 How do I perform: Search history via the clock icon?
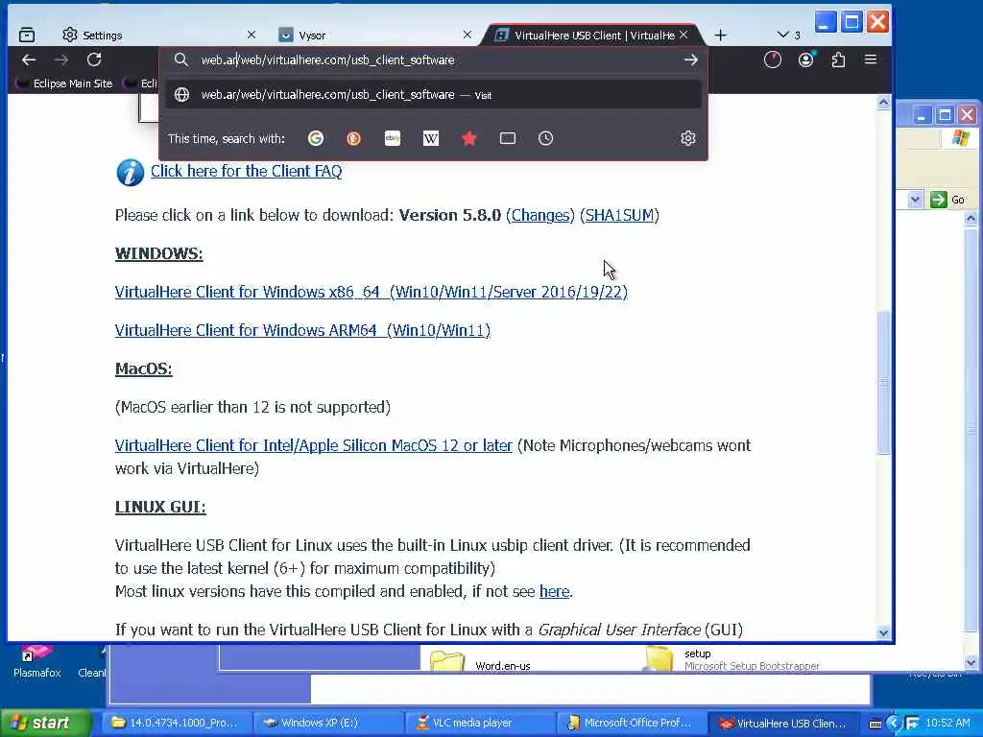546,138
